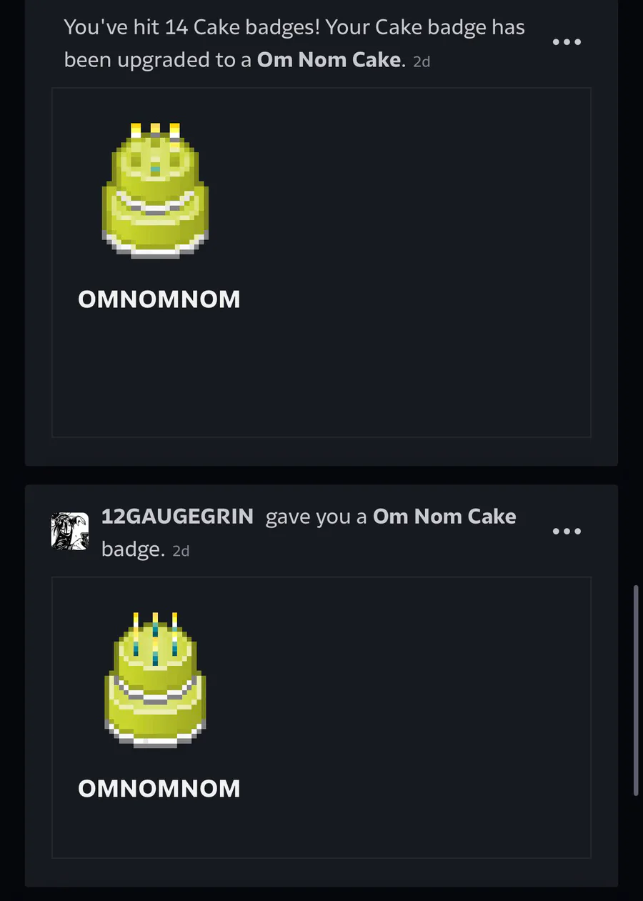The height and width of the screenshot is (901, 643).
Task: Open the three-dot menu on the 14 Cake badges notification
Action: pyautogui.click(x=567, y=42)
